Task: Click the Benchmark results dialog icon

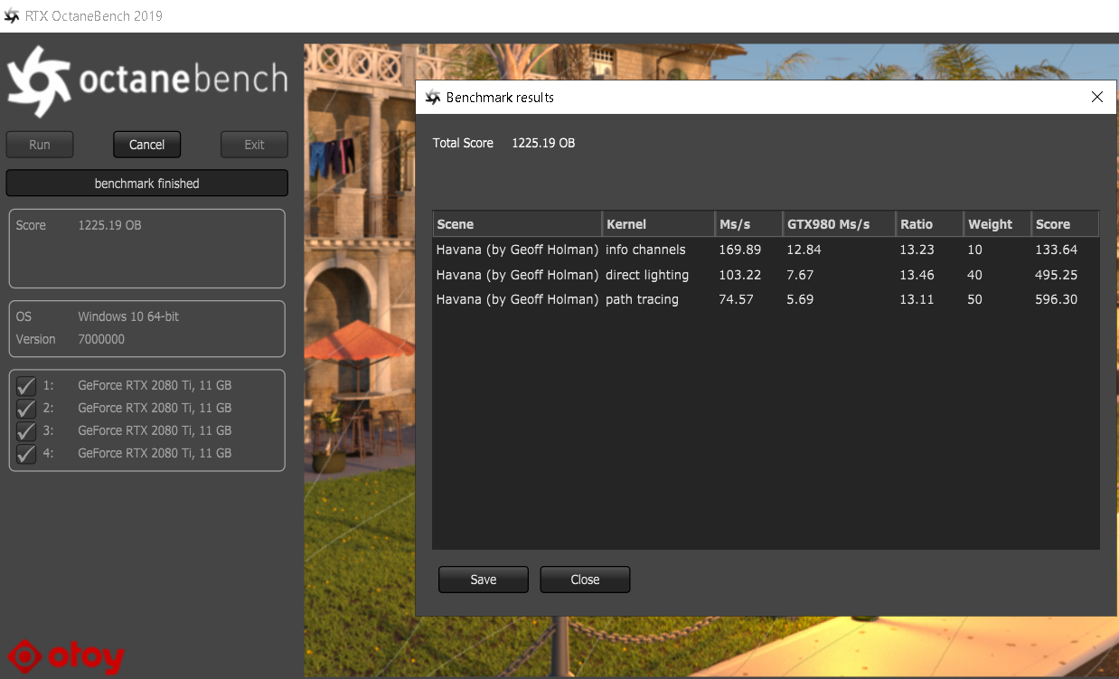Action: click(432, 98)
